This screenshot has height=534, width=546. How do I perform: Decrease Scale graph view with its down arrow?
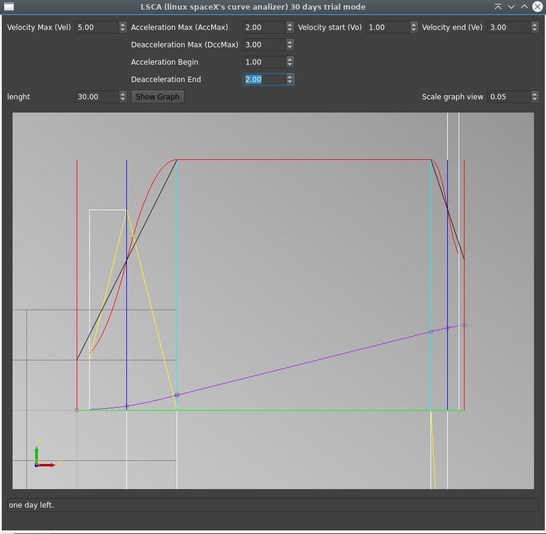(x=535, y=99)
